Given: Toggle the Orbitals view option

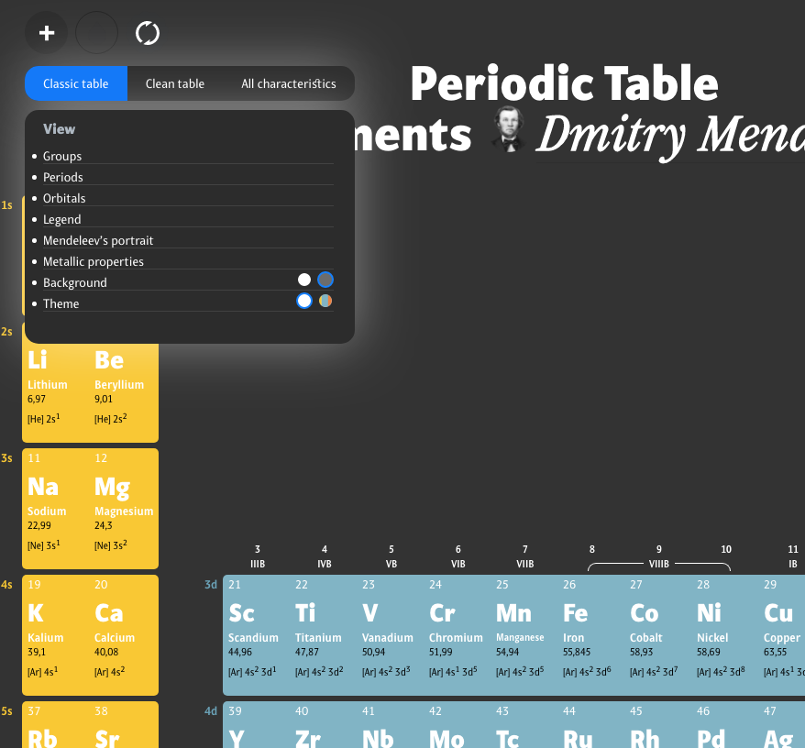Looking at the screenshot, I should coord(64,198).
